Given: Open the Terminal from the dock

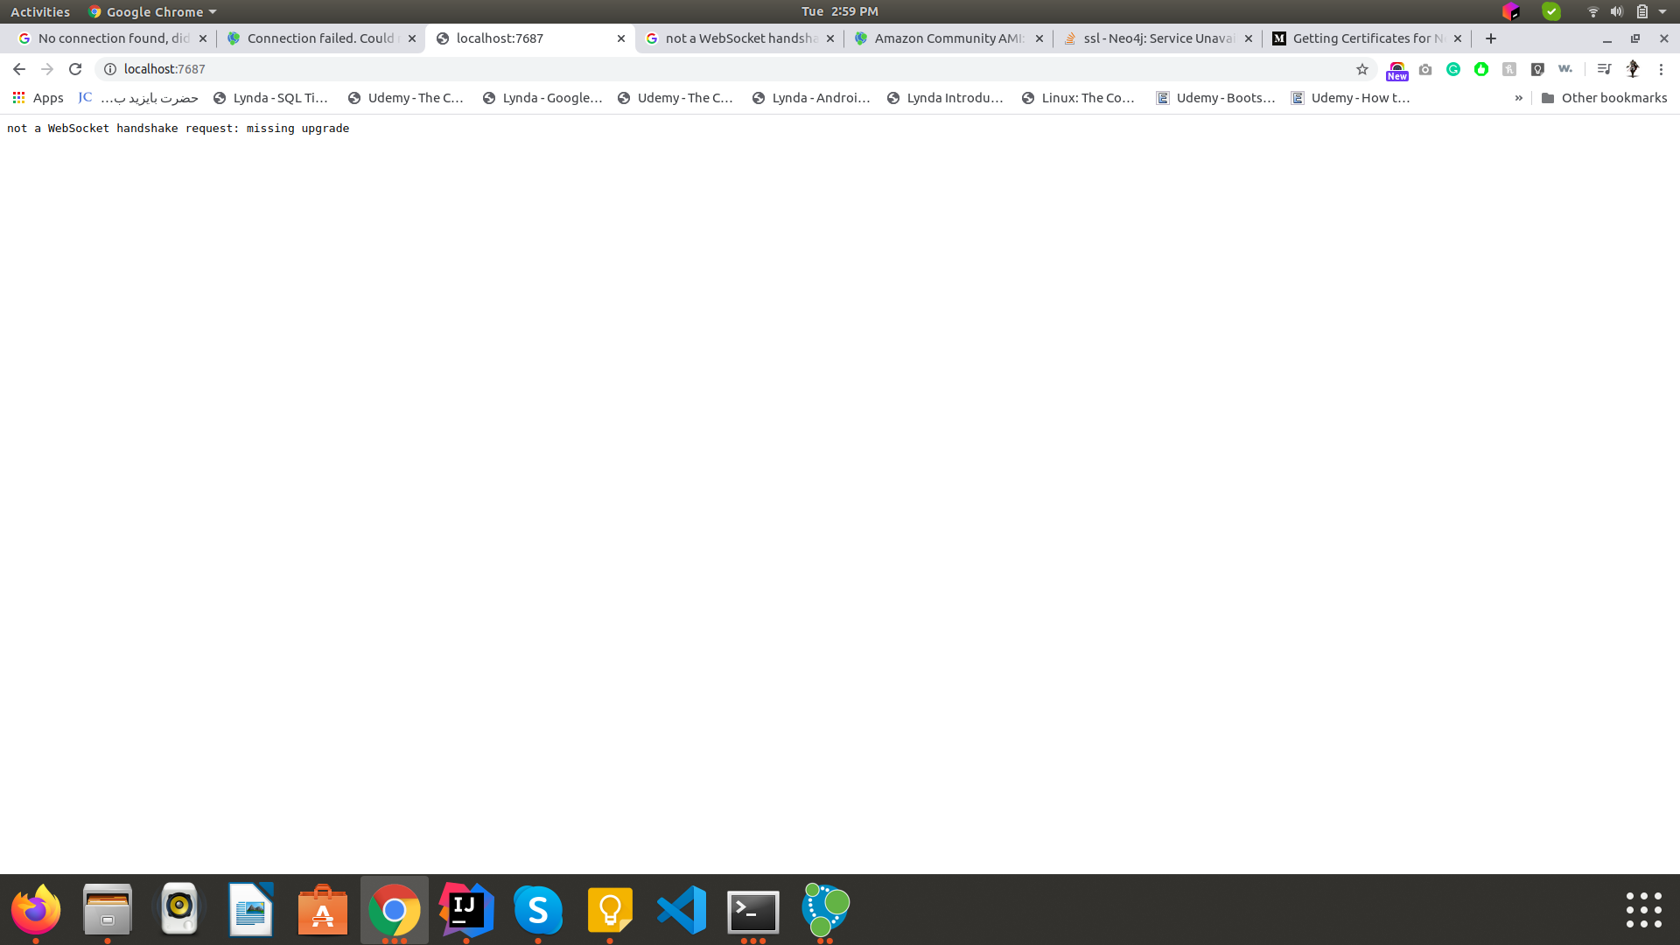Looking at the screenshot, I should (753, 910).
